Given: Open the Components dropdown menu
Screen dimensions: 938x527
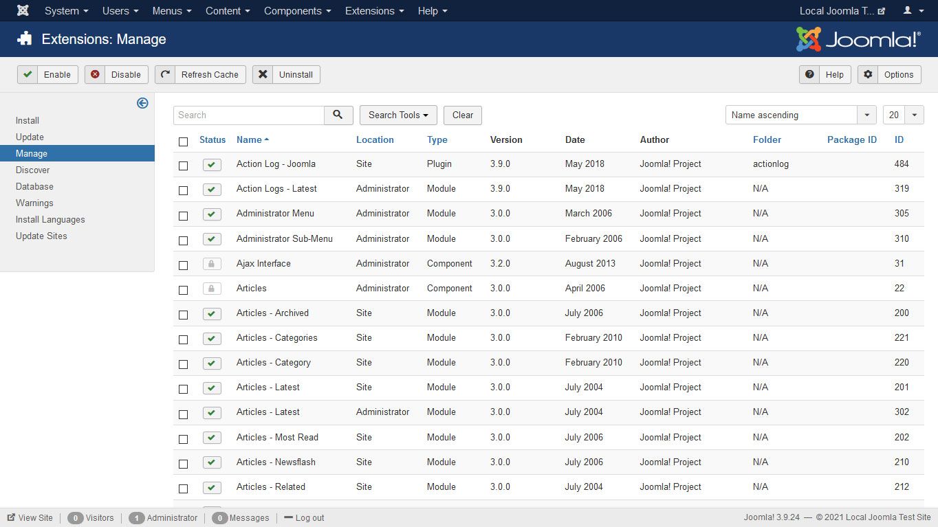Looking at the screenshot, I should [298, 10].
